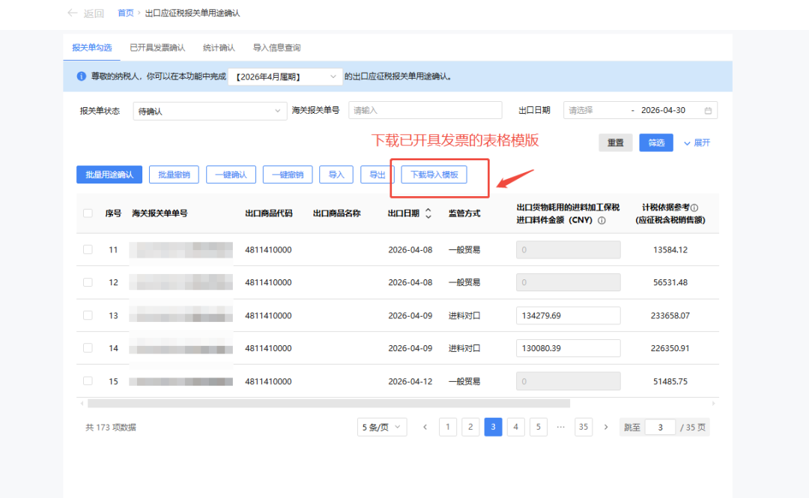Click info icon next to 进口料件金额 (CNY)
809x498 pixels.
pyautogui.click(x=602, y=220)
